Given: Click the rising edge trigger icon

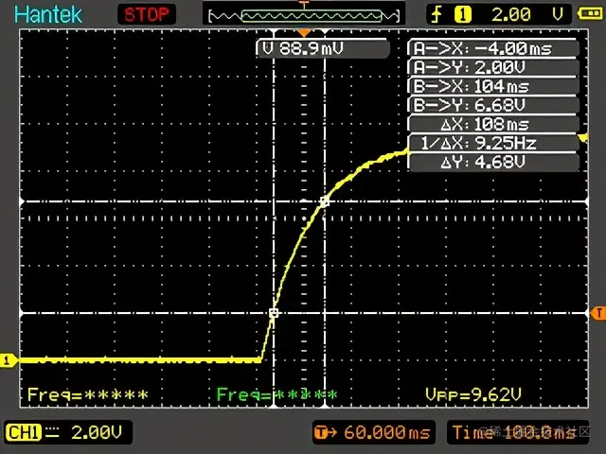Looking at the screenshot, I should (x=437, y=15).
